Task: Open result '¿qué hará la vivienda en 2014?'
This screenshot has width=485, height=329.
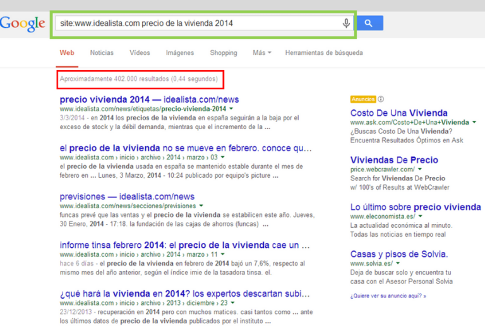Action: 184,294
